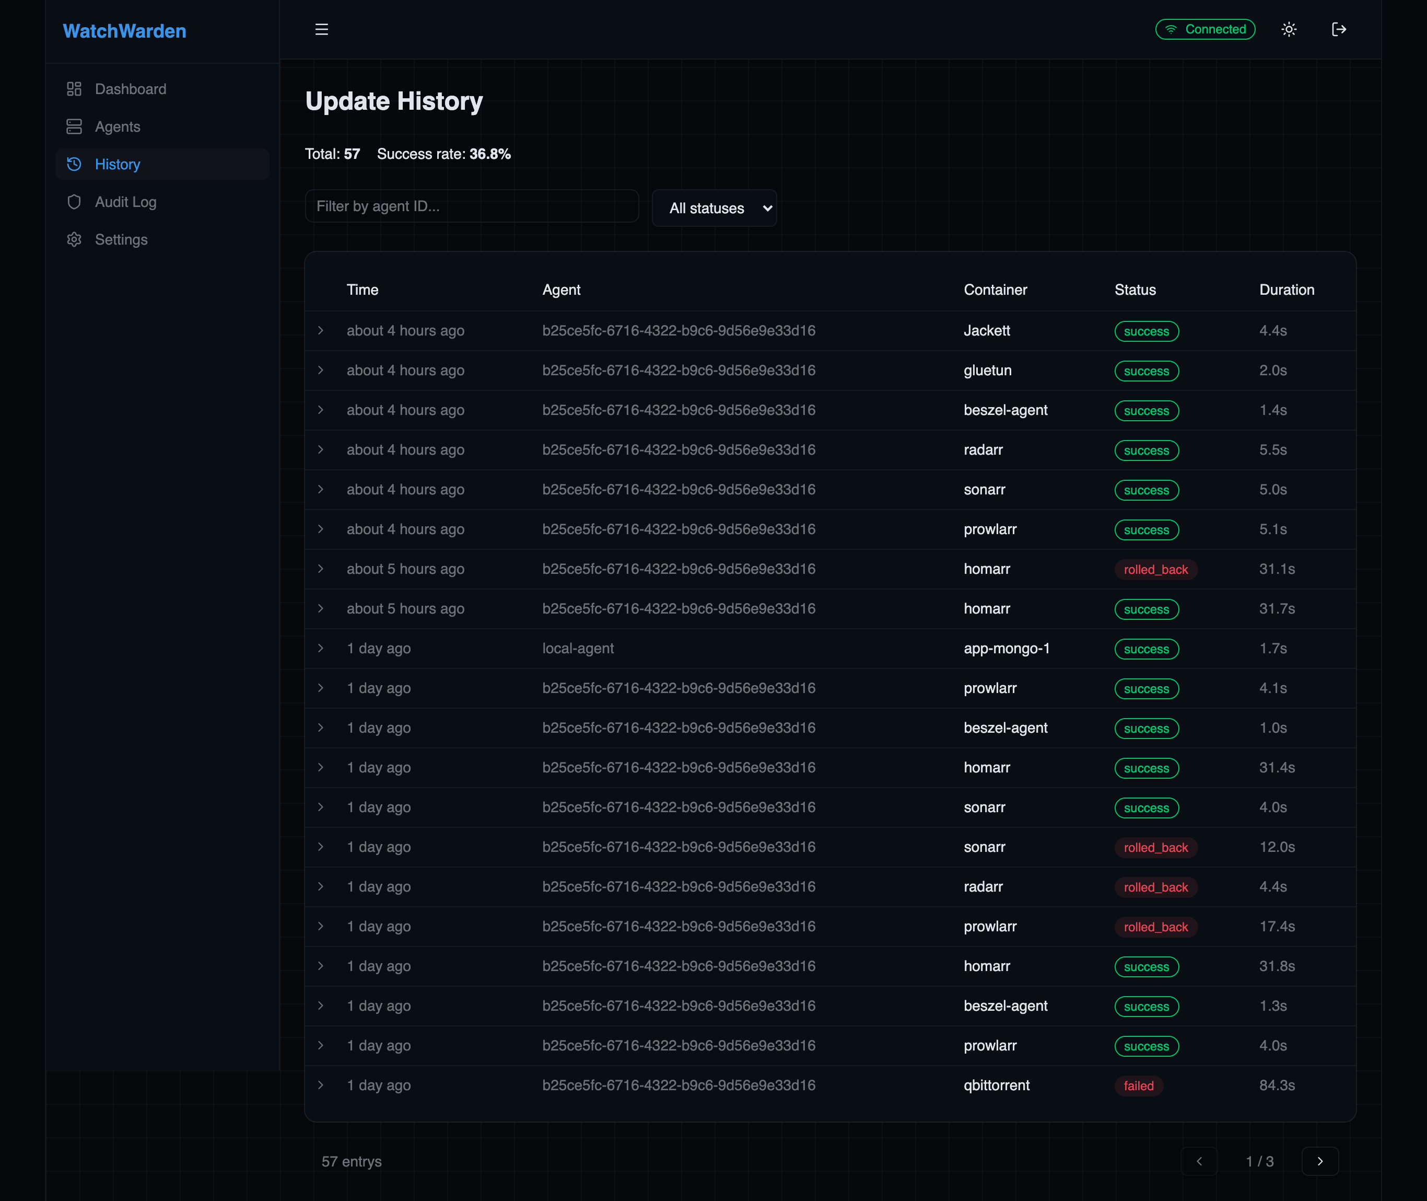Open Audit Log from sidebar

pyautogui.click(x=126, y=202)
